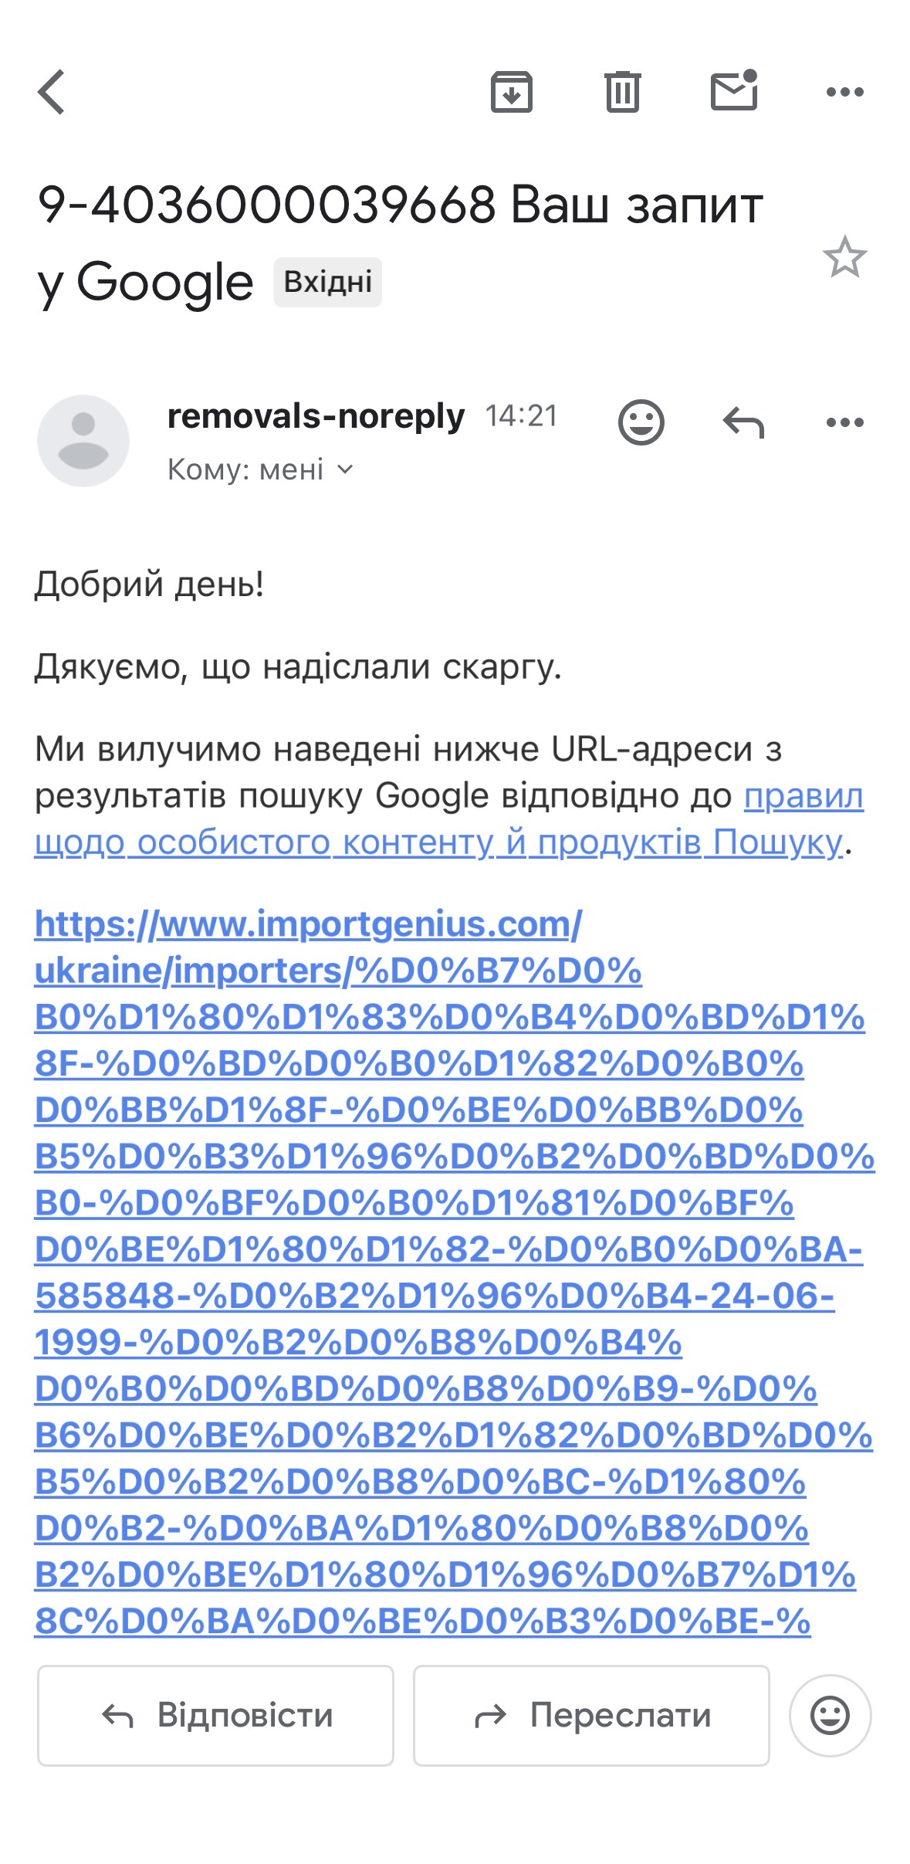The height and width of the screenshot is (1864, 910).
Task: Tap the sender name removals-noreply
Action: coord(316,417)
